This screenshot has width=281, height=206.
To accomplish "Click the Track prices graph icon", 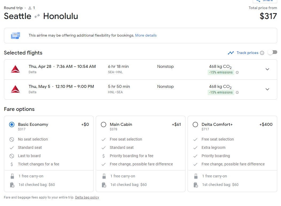I will coord(231,53).
